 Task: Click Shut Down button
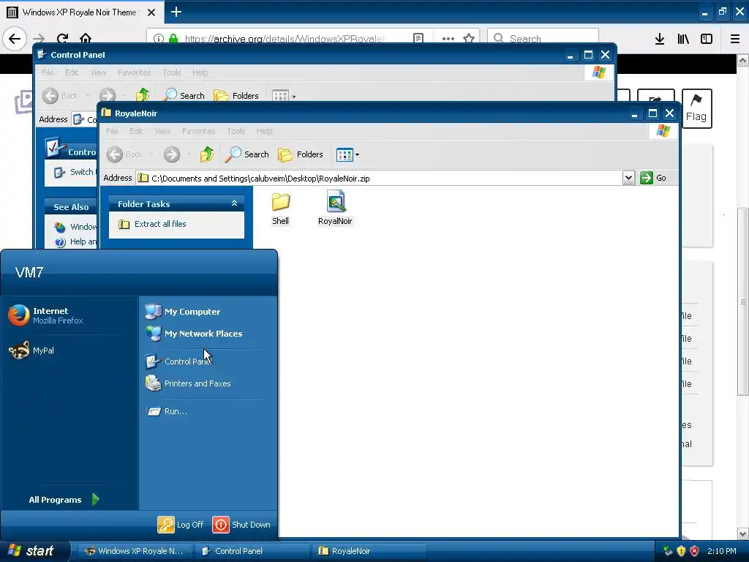pyautogui.click(x=241, y=525)
